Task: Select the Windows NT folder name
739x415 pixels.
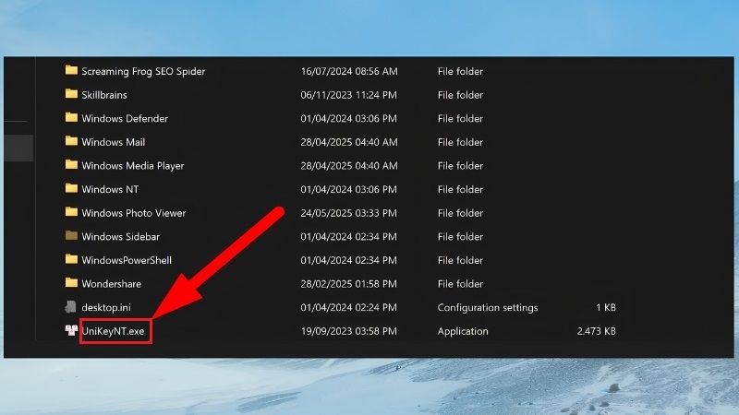Action: pyautogui.click(x=110, y=189)
